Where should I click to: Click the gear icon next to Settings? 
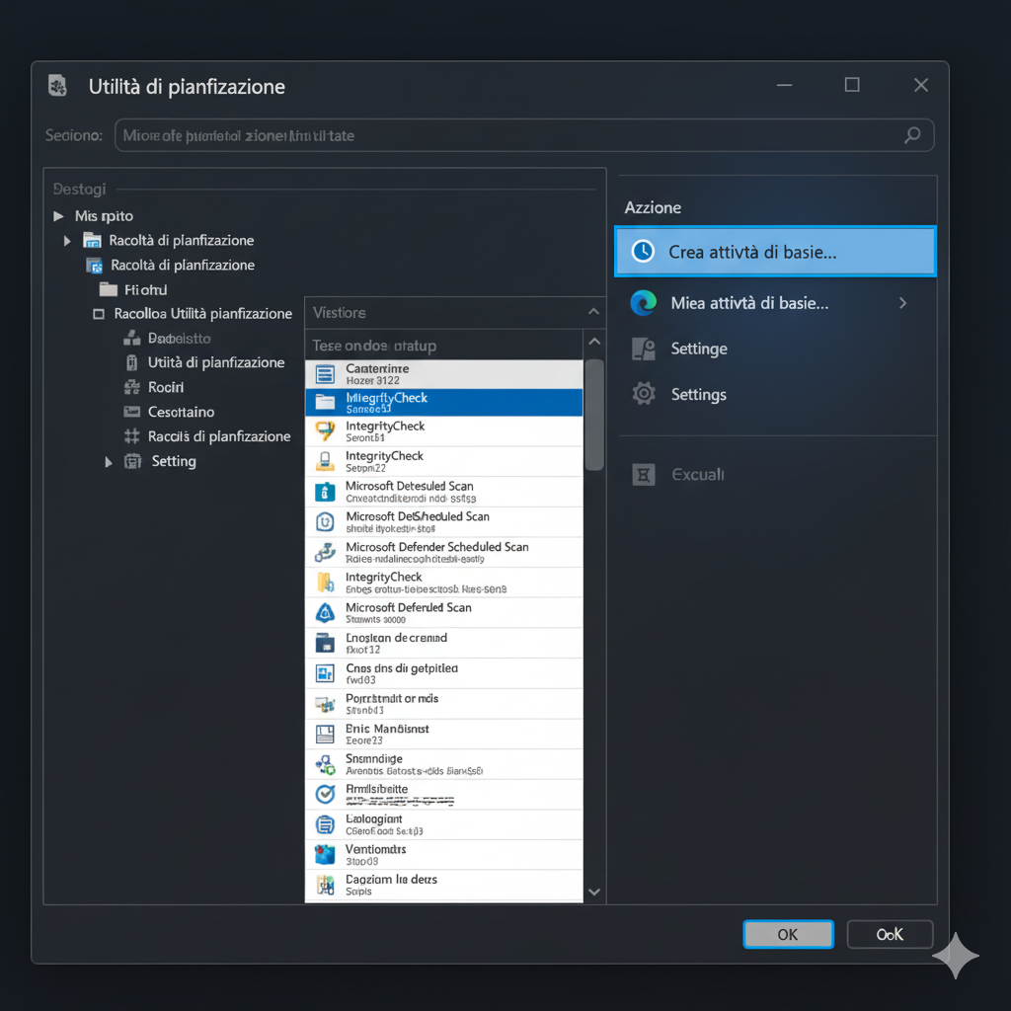click(x=644, y=394)
